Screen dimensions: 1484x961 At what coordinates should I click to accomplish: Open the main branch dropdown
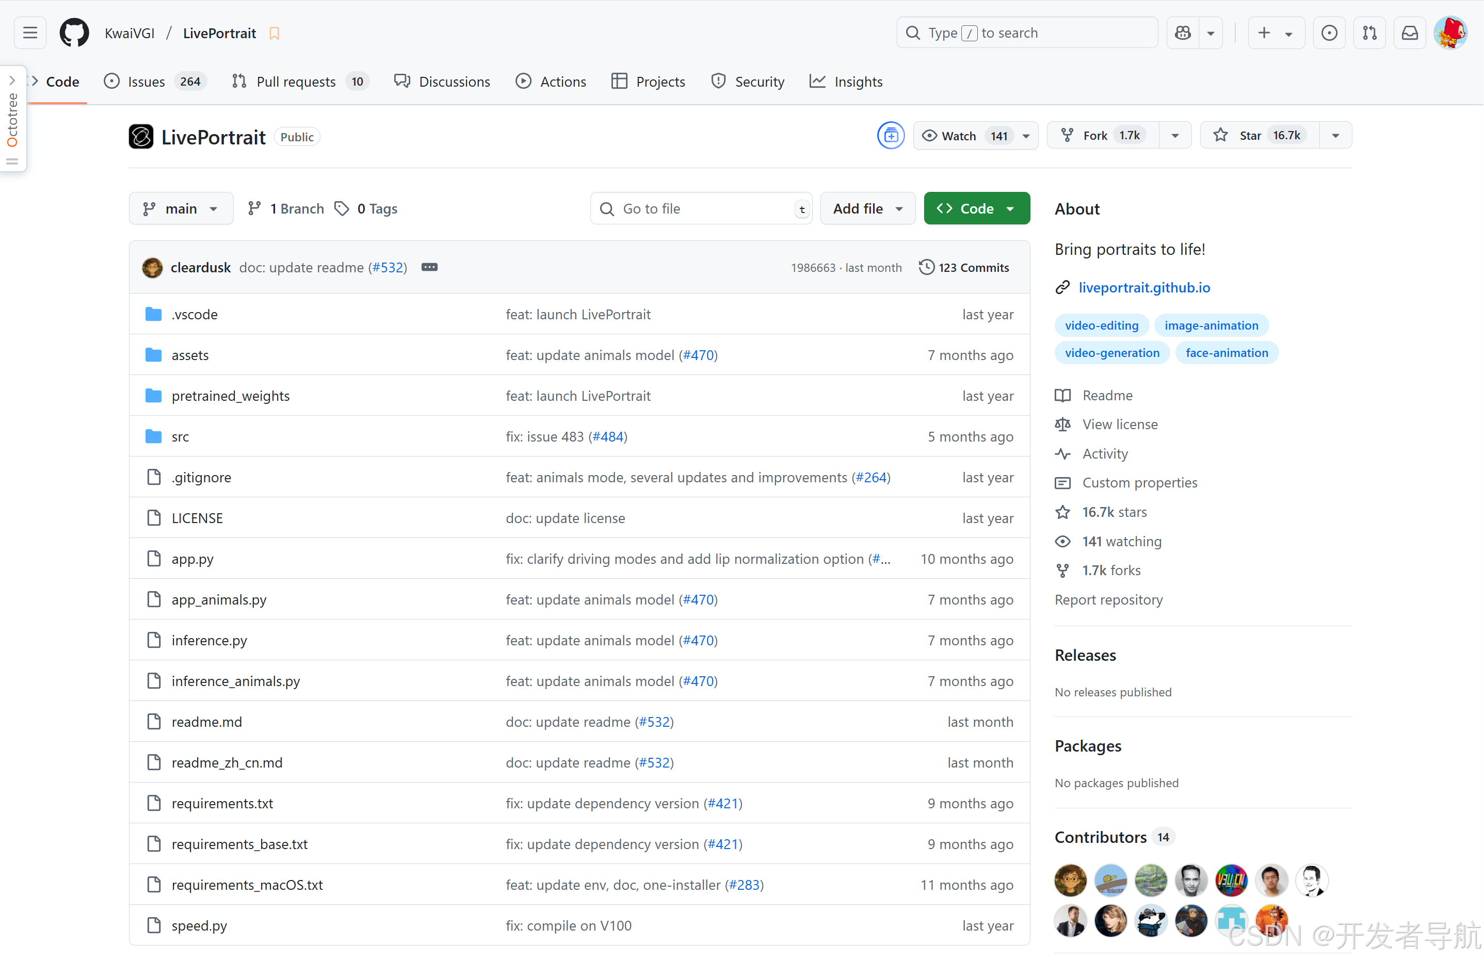(181, 209)
